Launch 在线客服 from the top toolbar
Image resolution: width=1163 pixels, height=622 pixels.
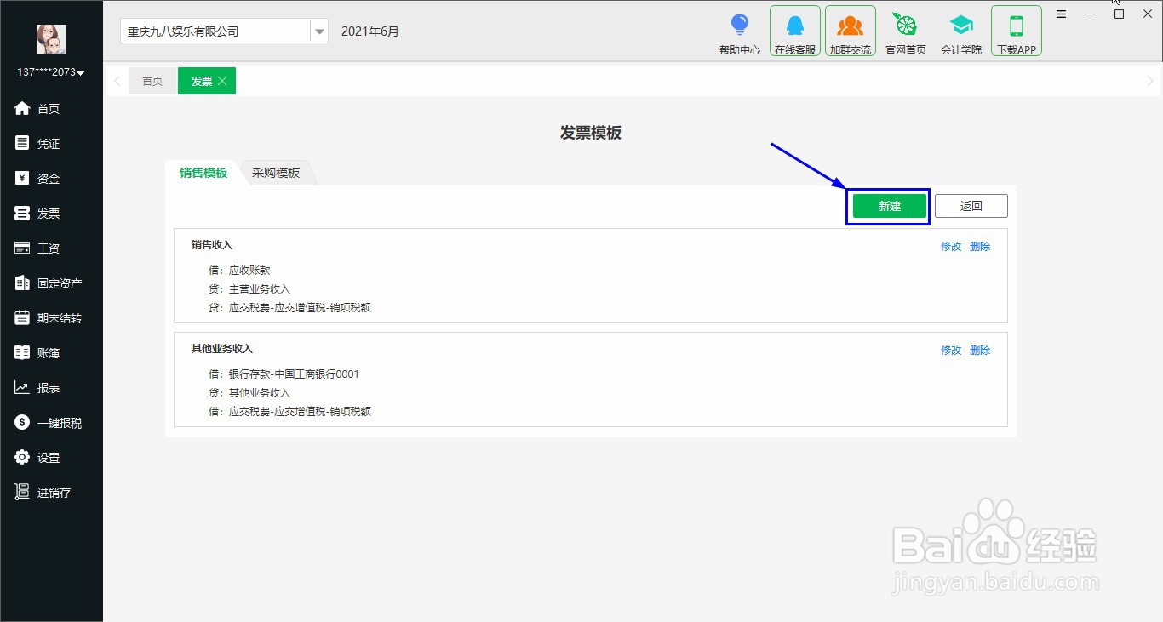(x=794, y=31)
